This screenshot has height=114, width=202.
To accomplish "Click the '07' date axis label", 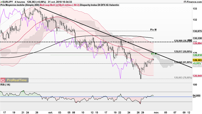I will [x=175, y=113].
